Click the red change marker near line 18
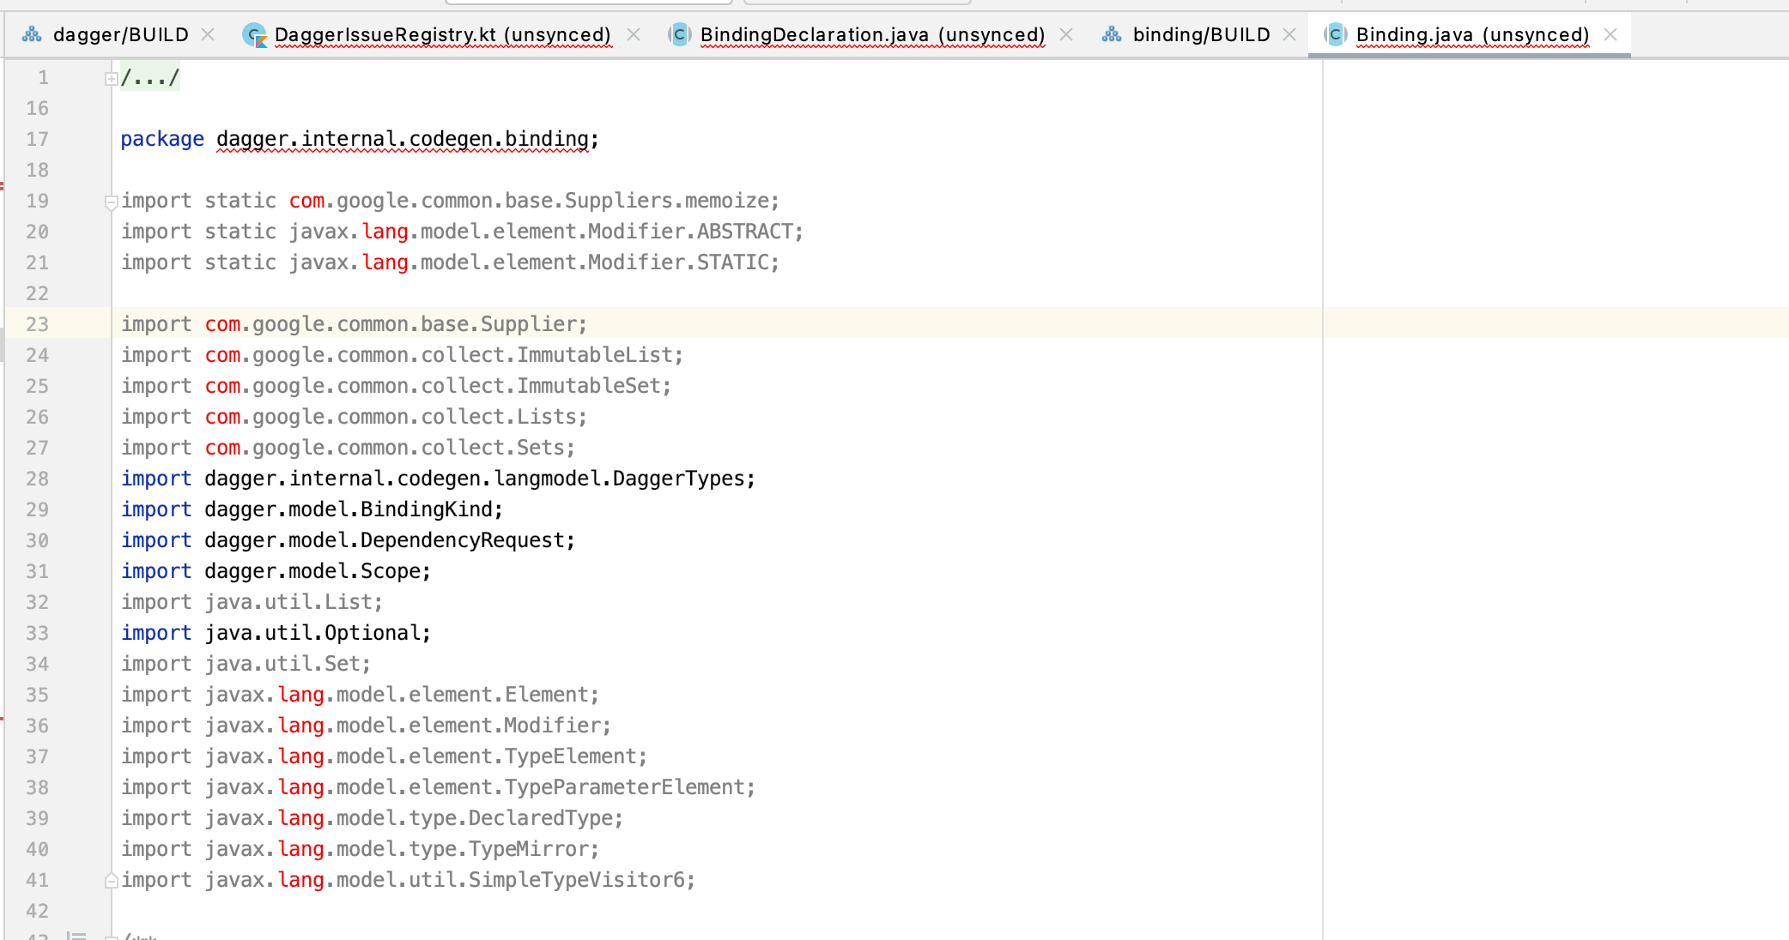Screen dimensions: 1789x940 pos(3,184)
